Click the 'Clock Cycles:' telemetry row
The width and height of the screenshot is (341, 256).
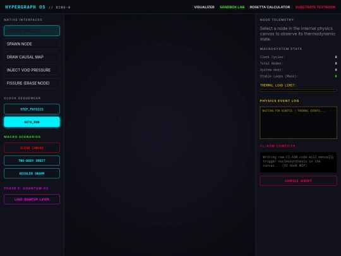[x=298, y=57]
